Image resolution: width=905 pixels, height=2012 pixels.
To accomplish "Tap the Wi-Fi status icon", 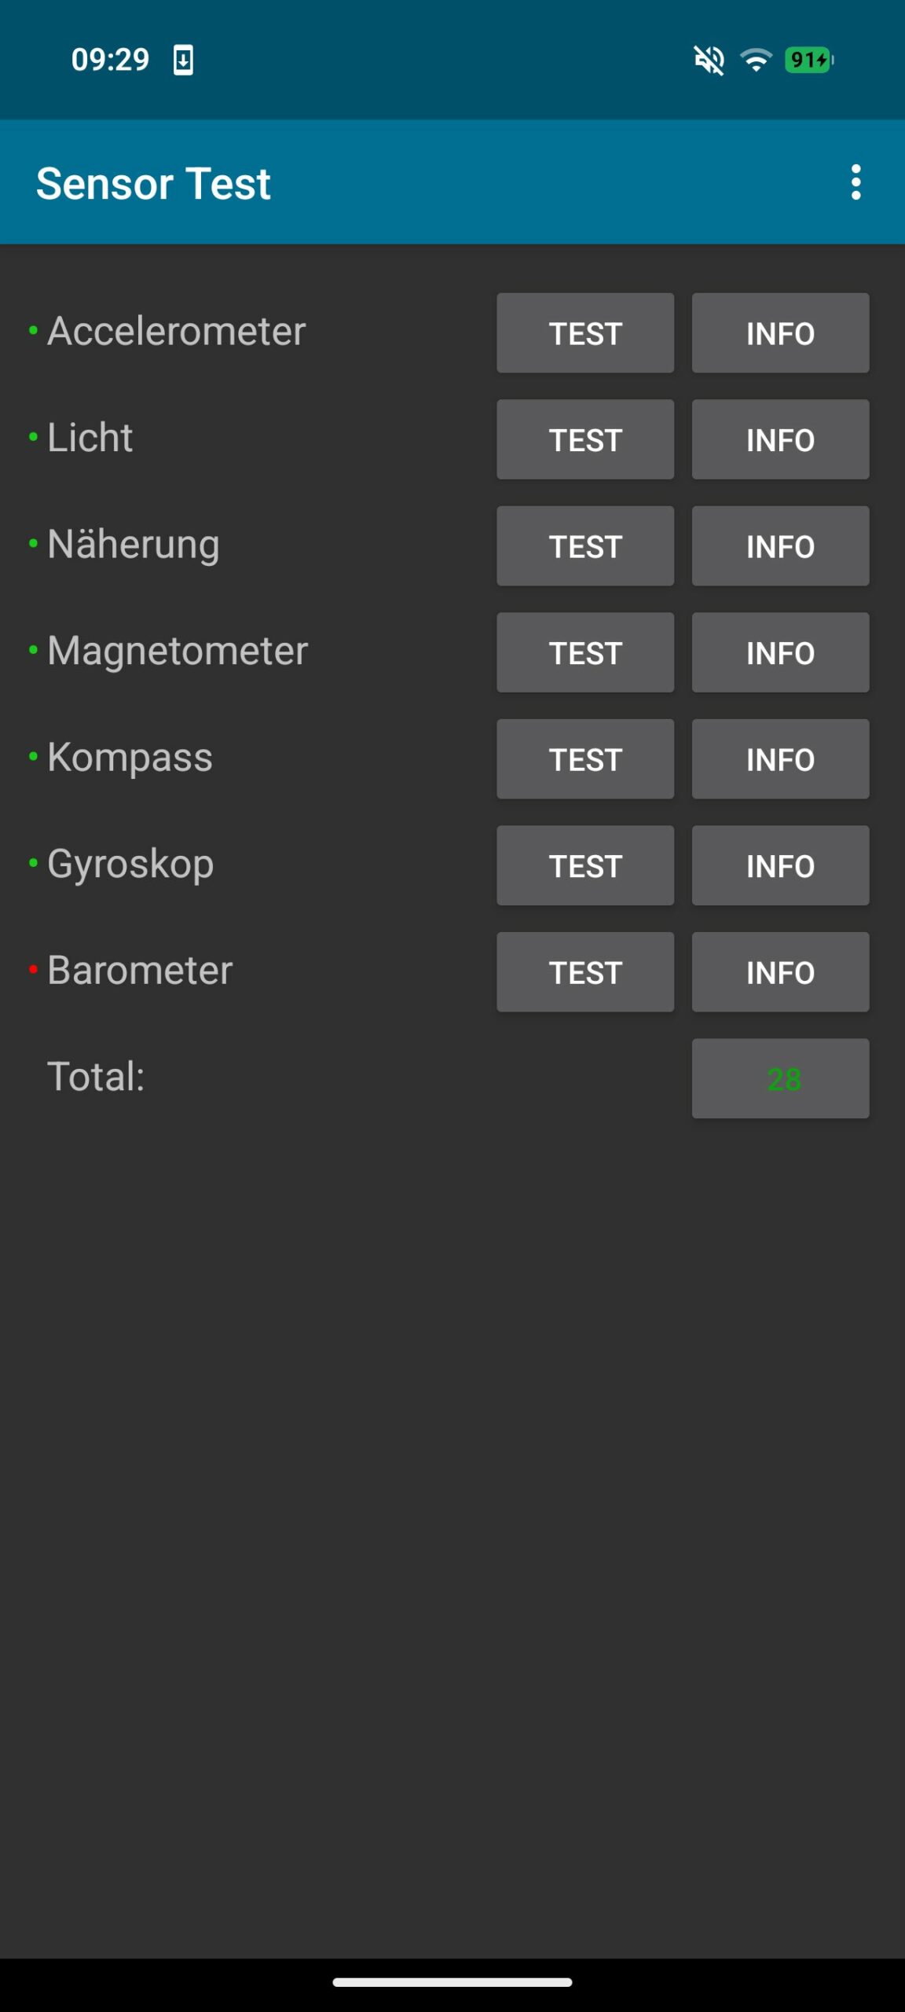I will pos(756,60).
